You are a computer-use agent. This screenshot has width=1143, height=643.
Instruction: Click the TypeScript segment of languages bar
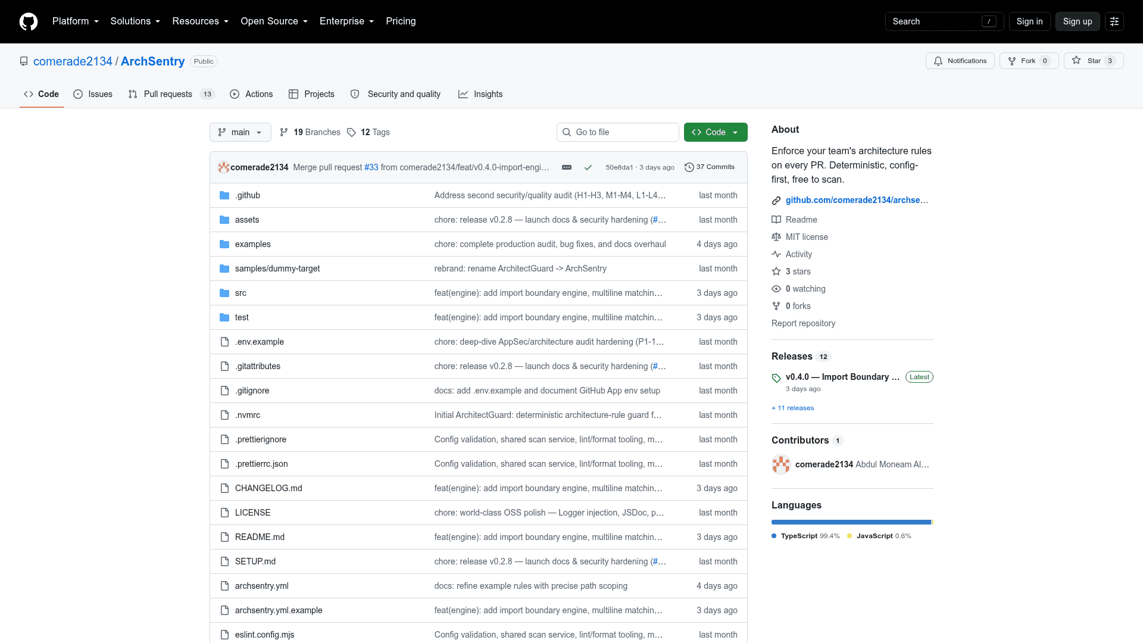point(851,522)
